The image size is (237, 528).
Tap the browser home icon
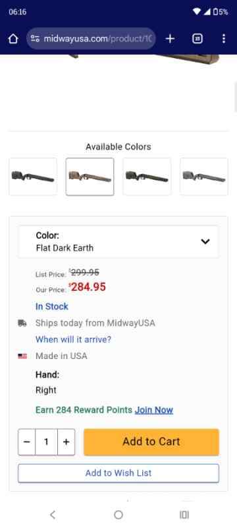13,39
